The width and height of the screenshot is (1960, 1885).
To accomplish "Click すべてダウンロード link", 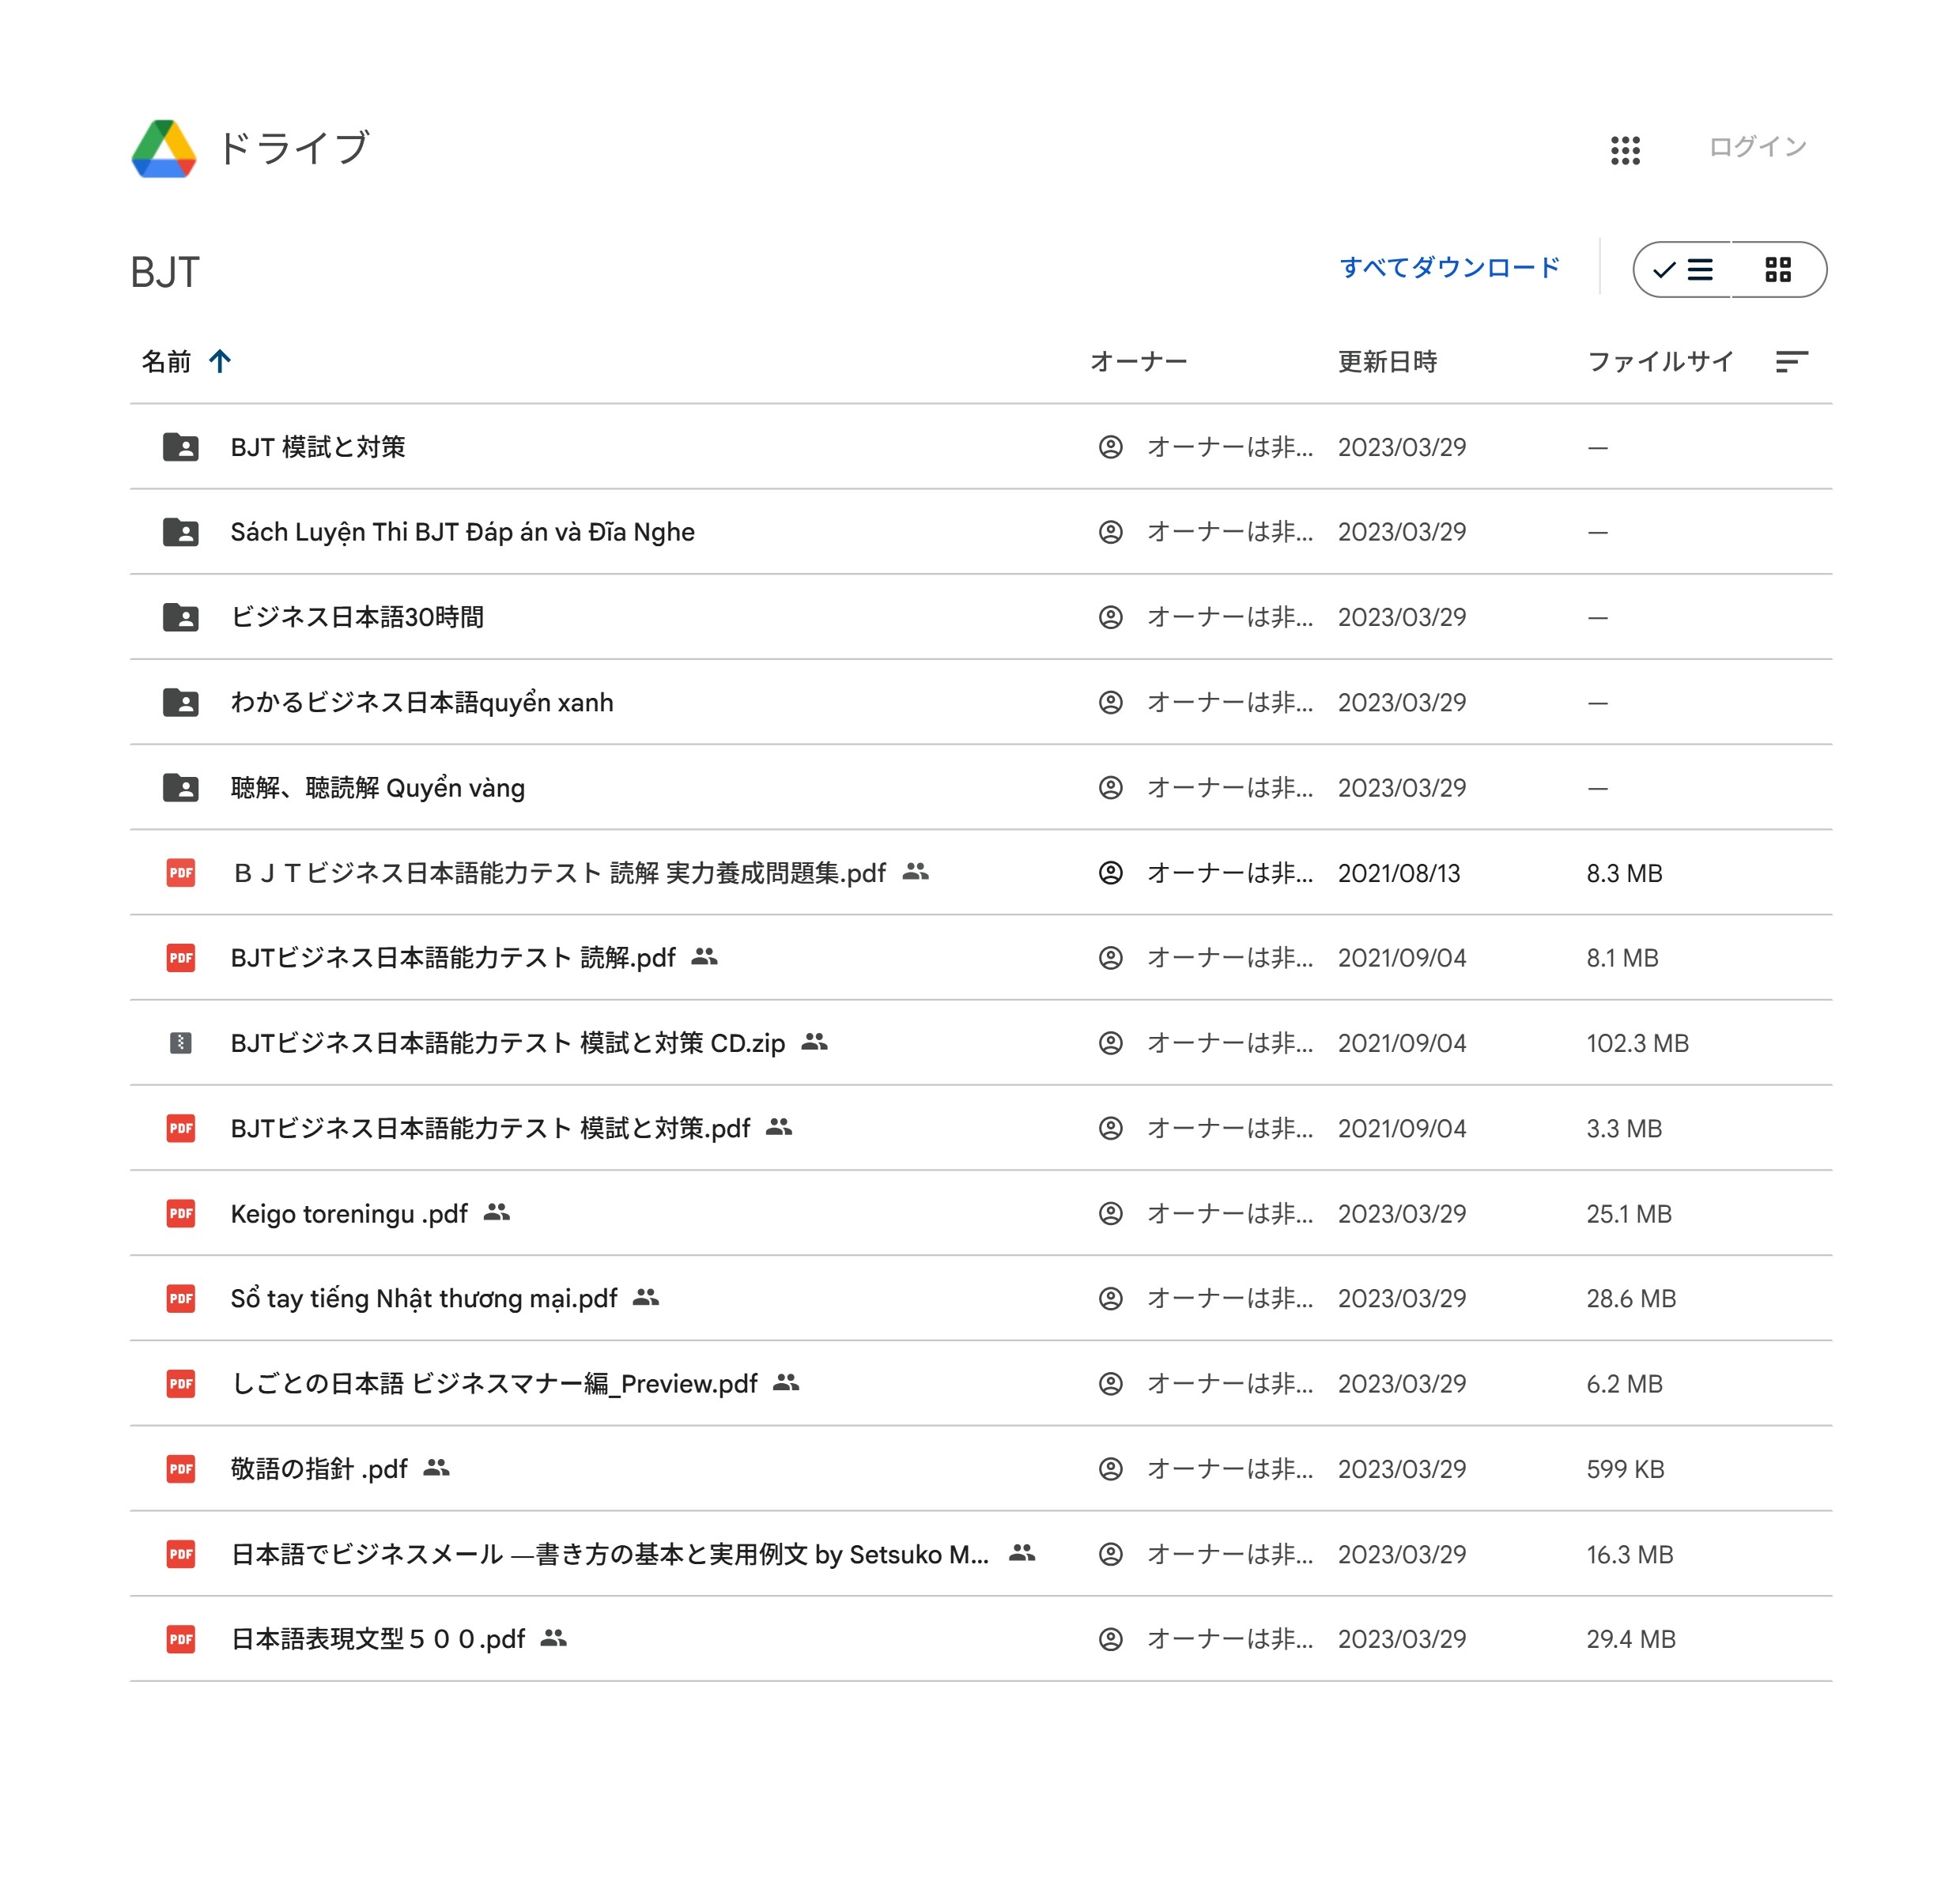I will [1449, 268].
